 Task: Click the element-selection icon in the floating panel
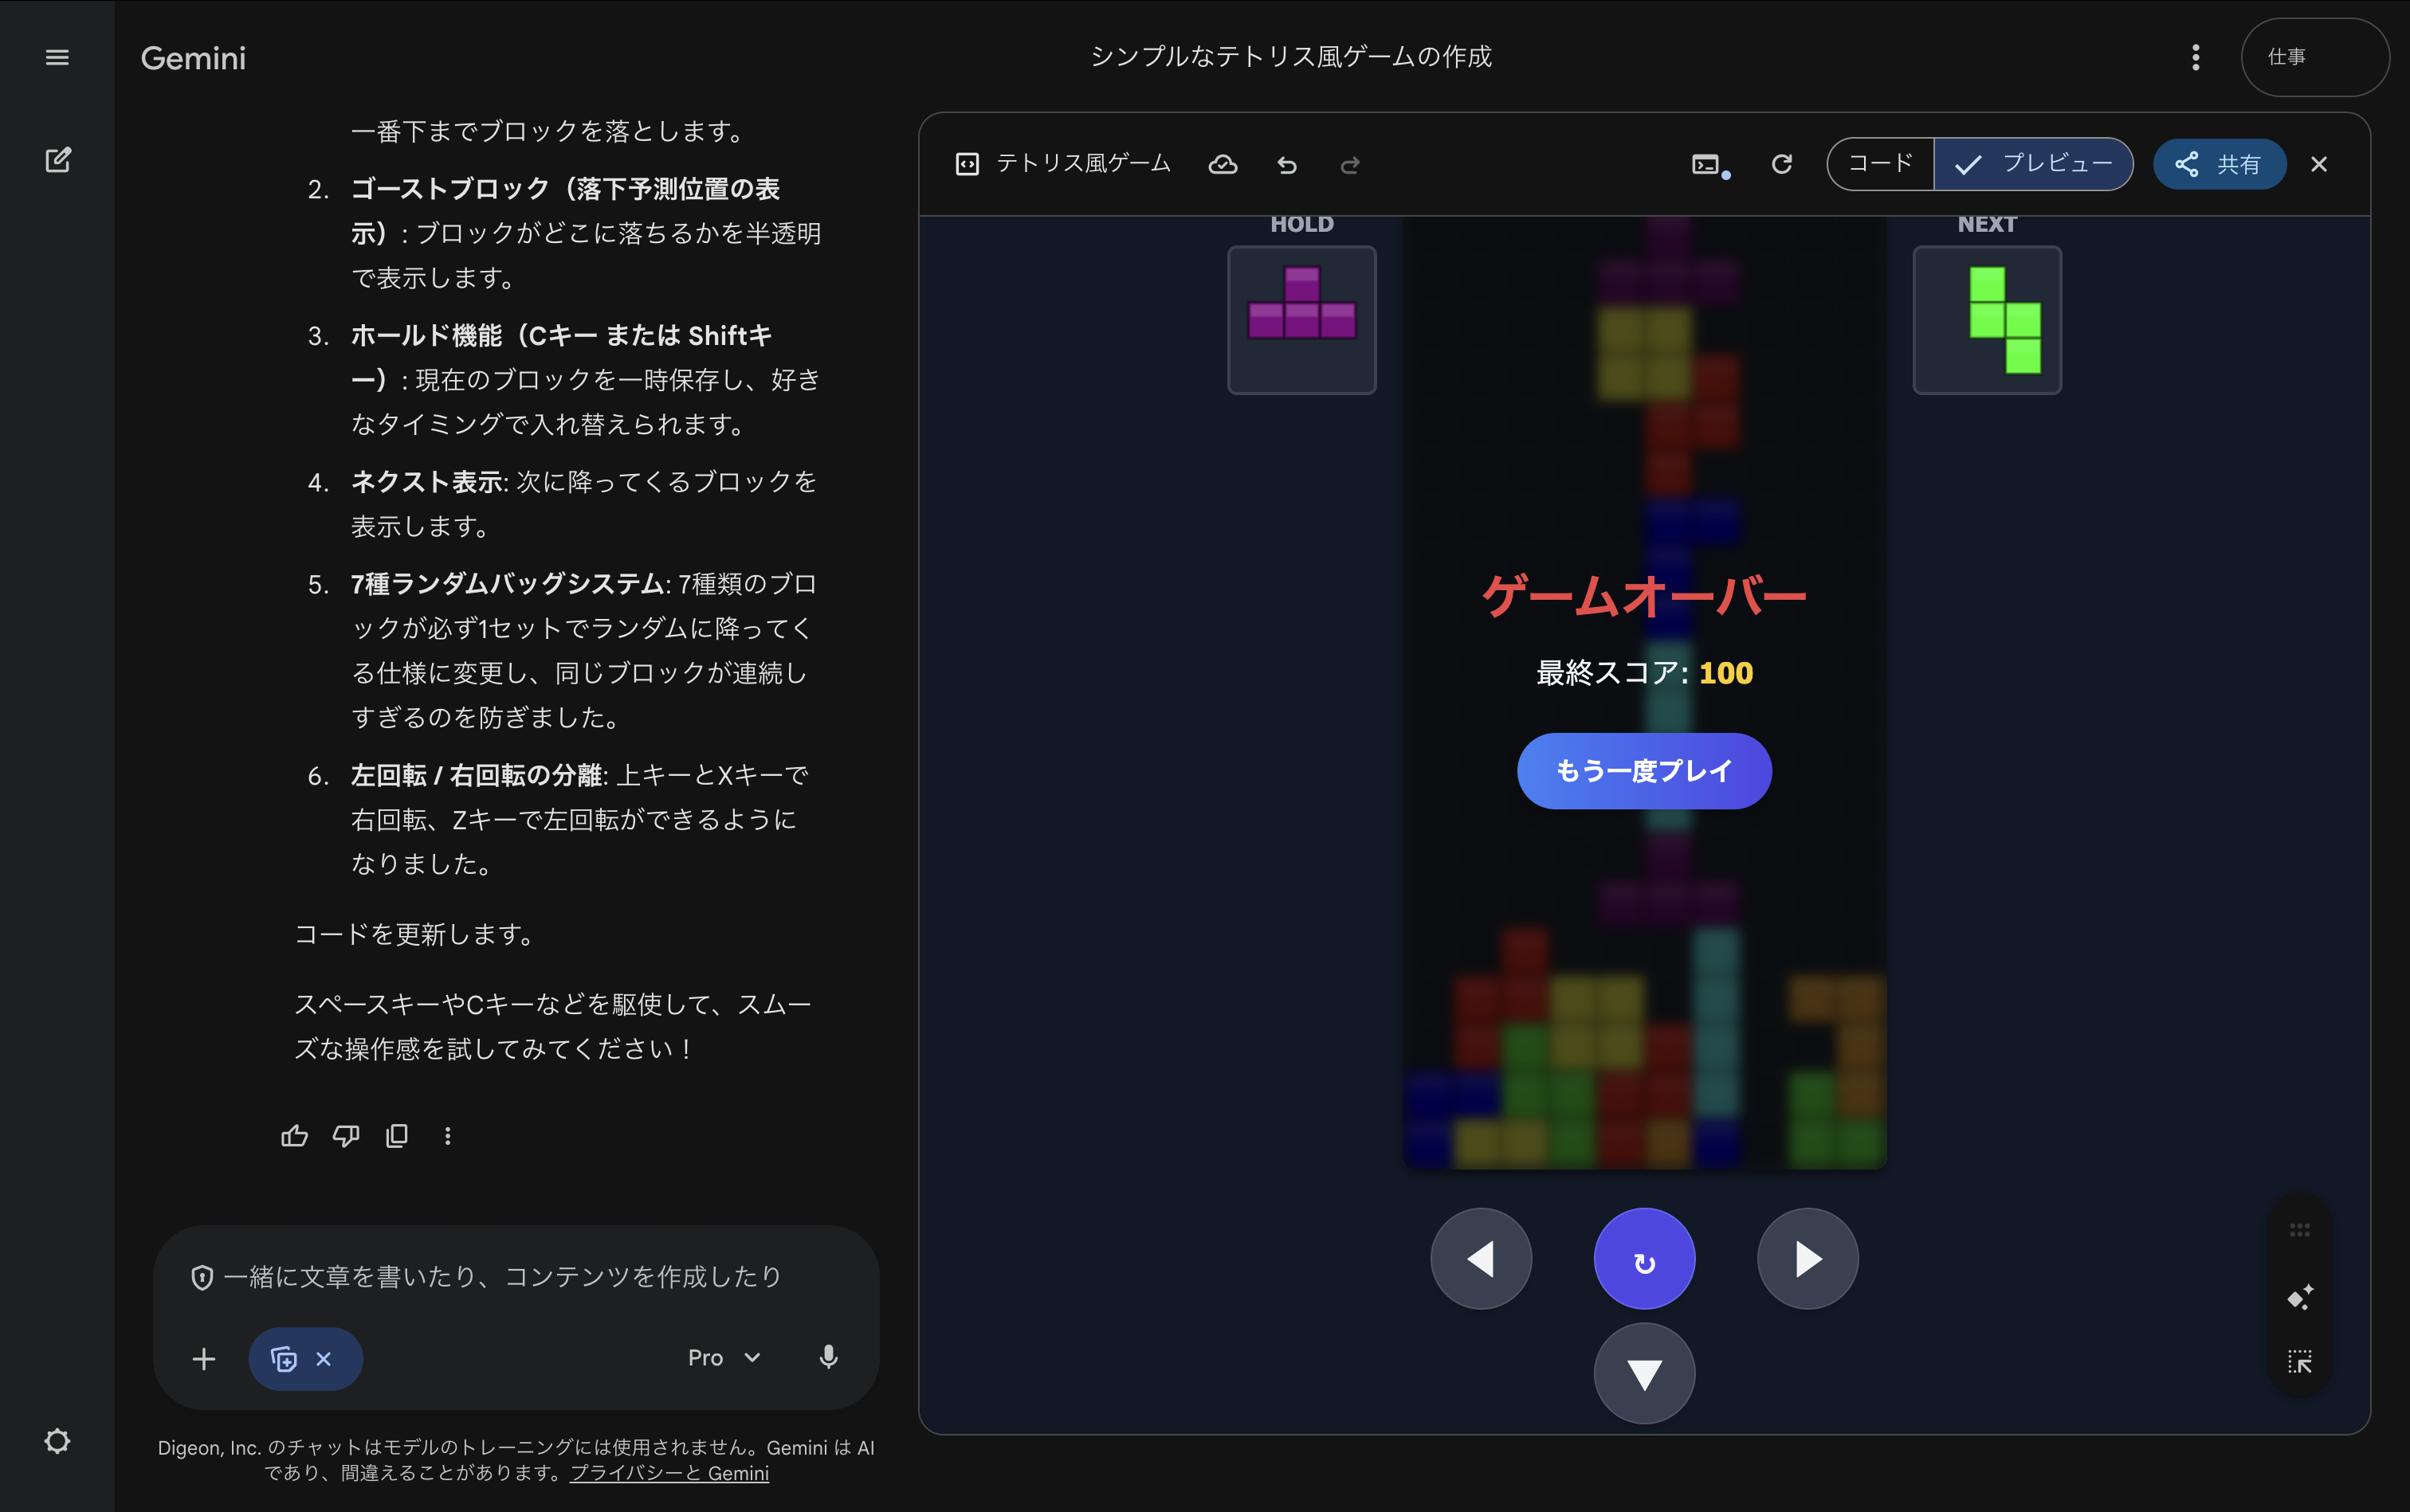click(2298, 1360)
